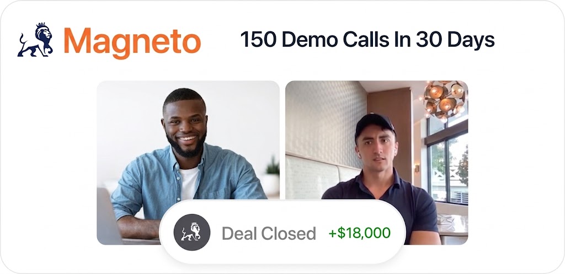
Task: Click the wall sconce light near the window
Action: pyautogui.click(x=417, y=168)
